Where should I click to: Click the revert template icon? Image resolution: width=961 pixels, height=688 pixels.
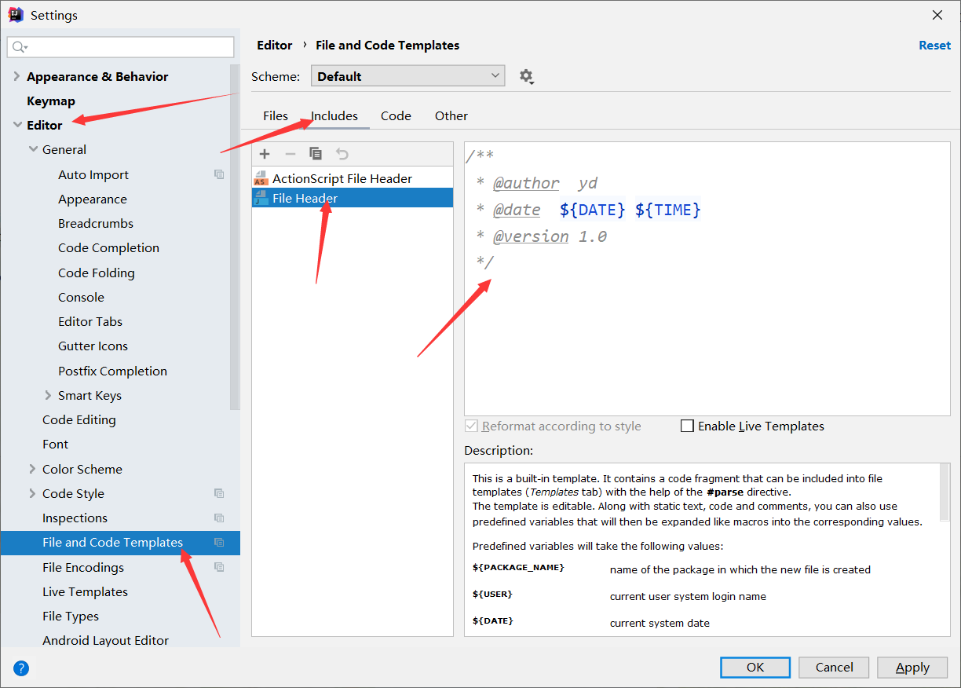(x=342, y=154)
